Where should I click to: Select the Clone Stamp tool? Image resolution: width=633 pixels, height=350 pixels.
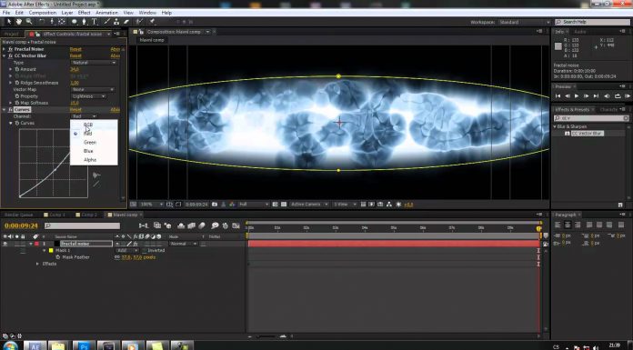click(116, 22)
